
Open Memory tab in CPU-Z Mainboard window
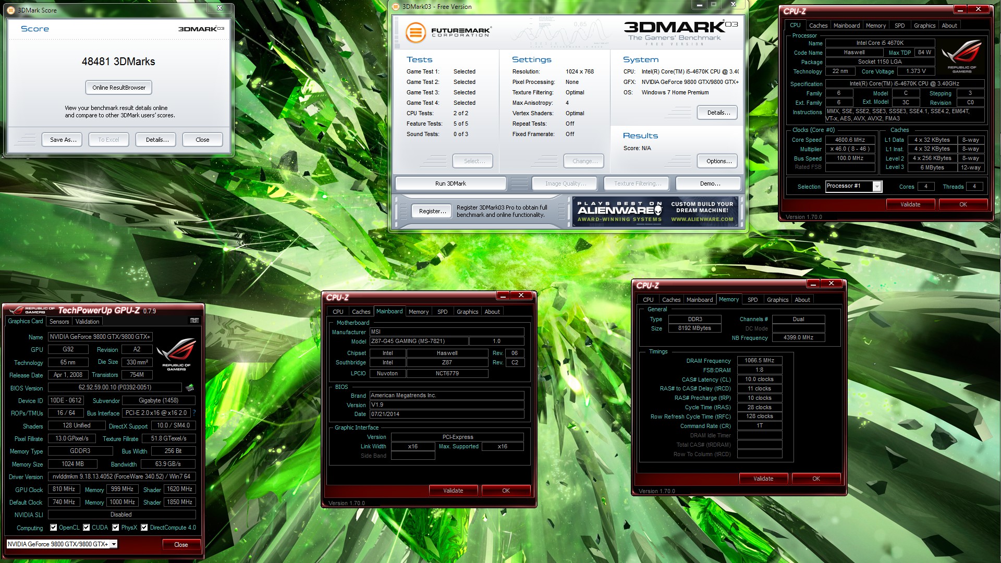pos(419,312)
